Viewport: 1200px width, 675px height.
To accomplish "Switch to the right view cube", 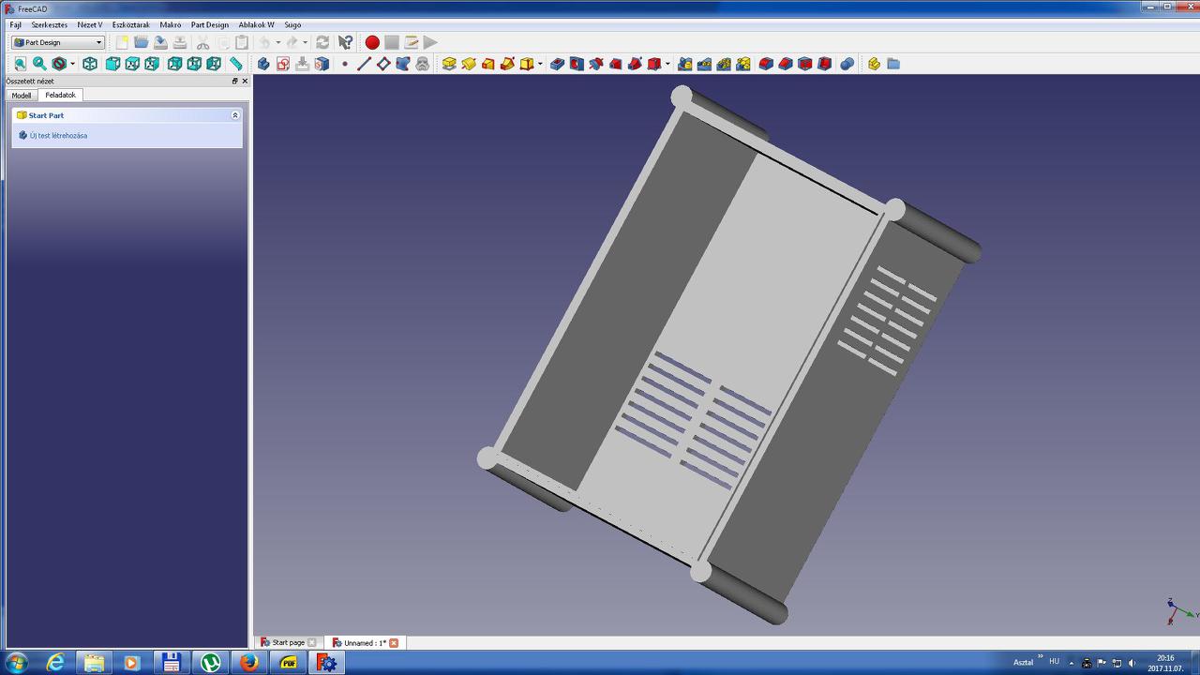I will tap(152, 64).
